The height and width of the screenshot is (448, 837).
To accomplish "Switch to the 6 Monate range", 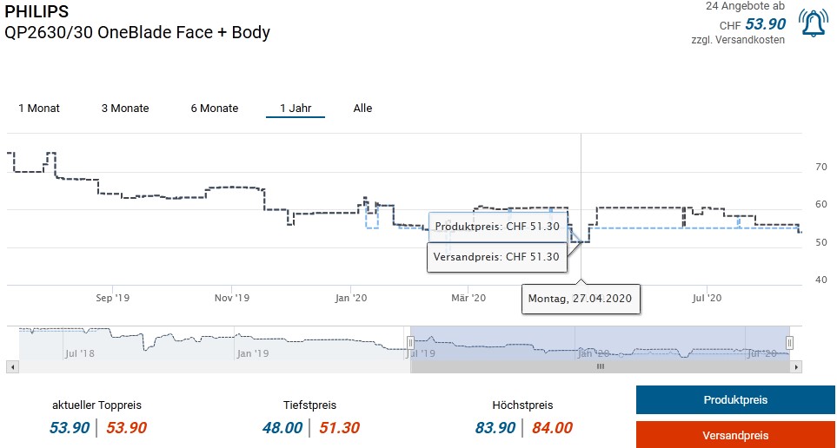I will [x=215, y=109].
